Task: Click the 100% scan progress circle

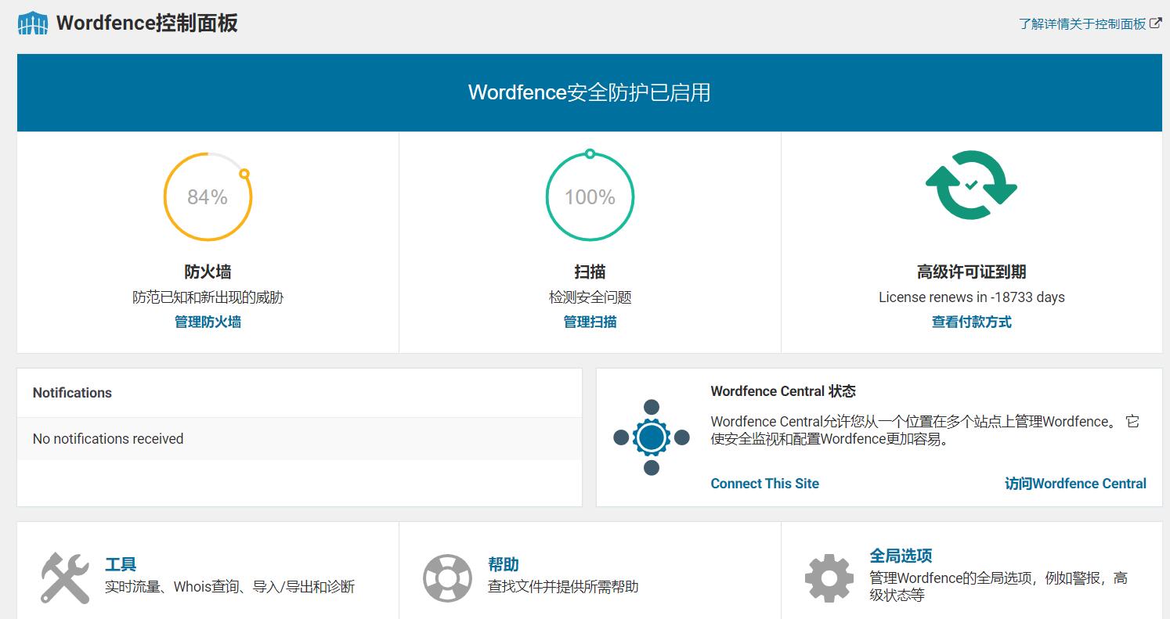Action: click(x=590, y=196)
